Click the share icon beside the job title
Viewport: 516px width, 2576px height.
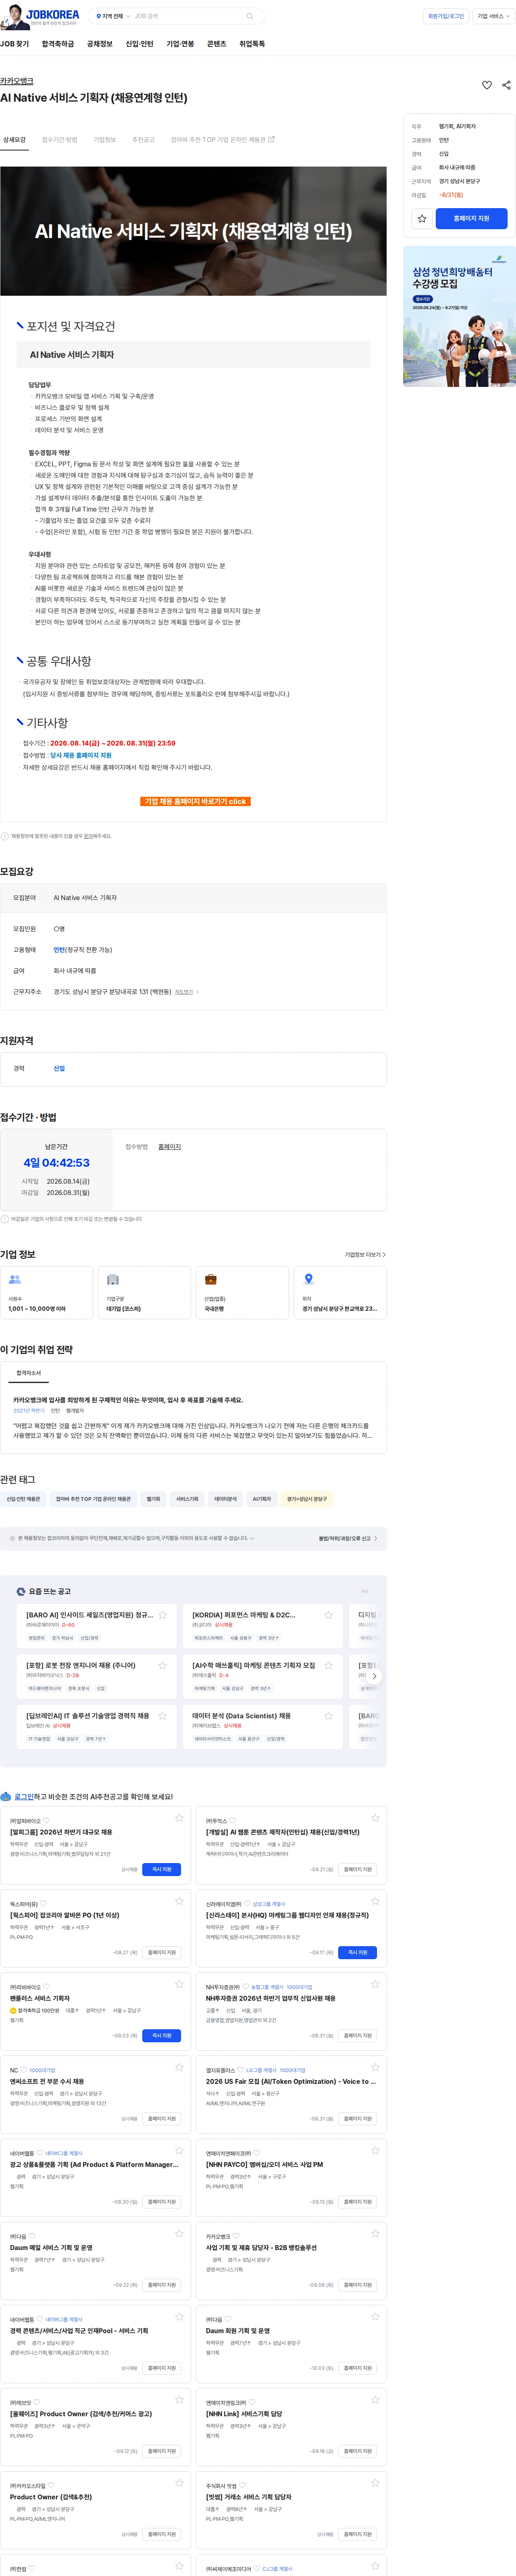coord(506,85)
